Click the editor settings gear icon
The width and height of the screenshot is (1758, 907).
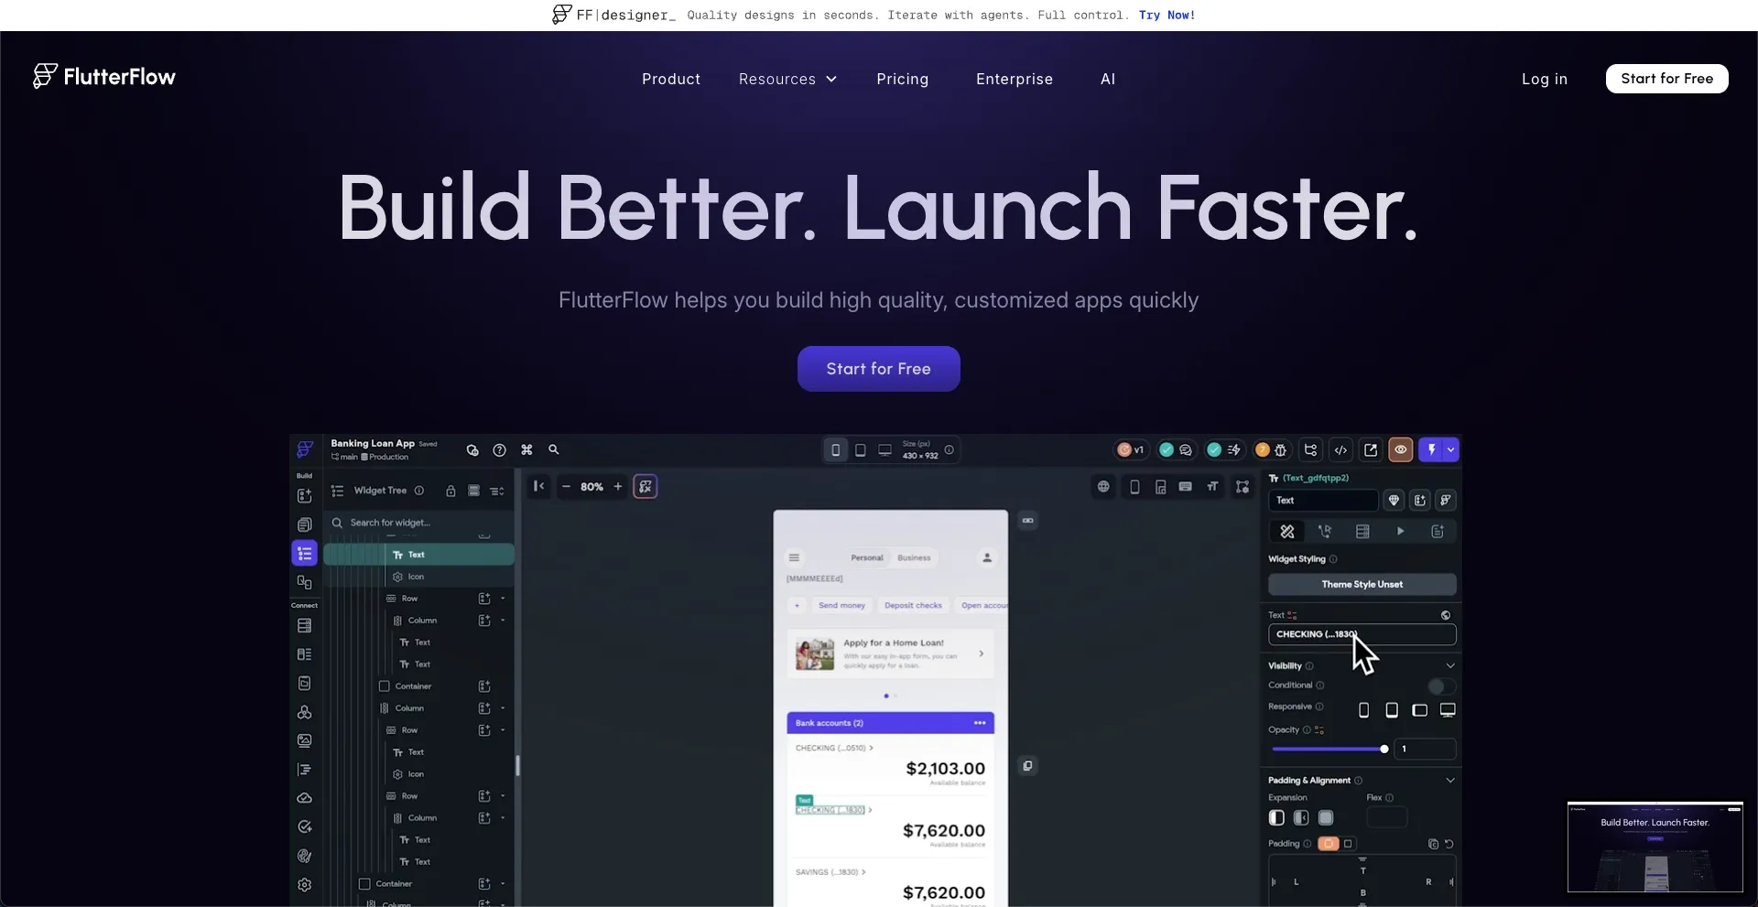tap(305, 885)
